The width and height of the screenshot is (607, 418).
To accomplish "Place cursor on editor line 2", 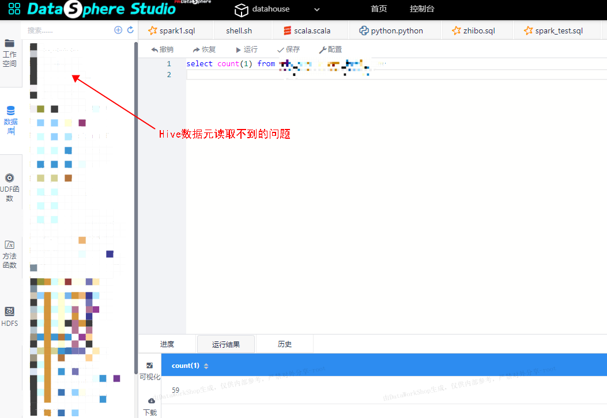I will (x=397, y=75).
